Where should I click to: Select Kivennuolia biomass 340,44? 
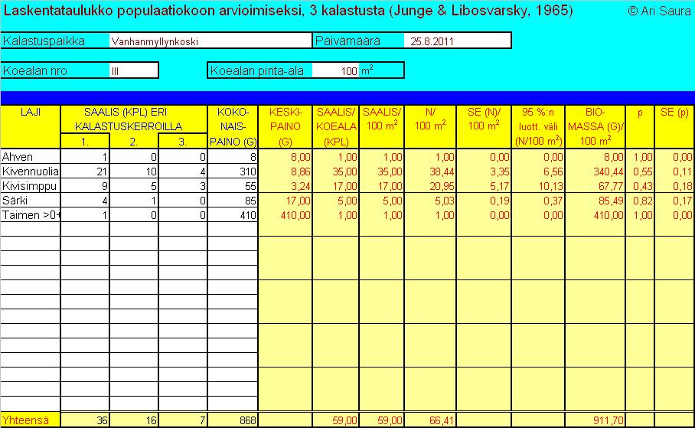[595, 172]
